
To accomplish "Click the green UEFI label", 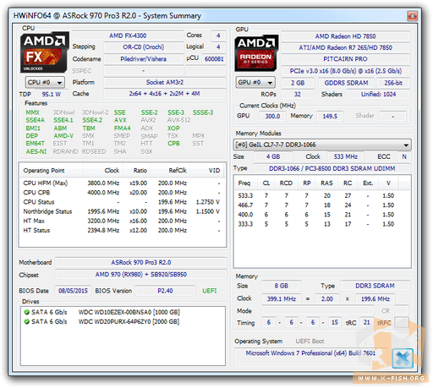I will (210, 291).
